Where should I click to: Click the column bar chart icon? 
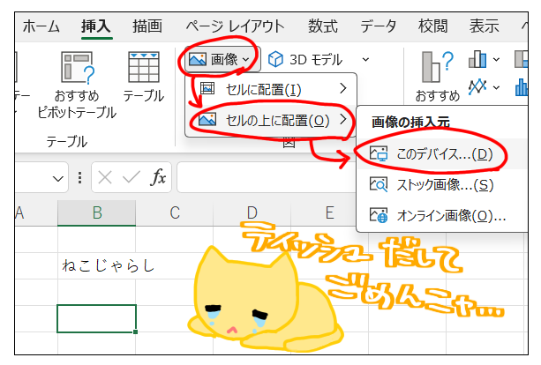[x=477, y=59]
